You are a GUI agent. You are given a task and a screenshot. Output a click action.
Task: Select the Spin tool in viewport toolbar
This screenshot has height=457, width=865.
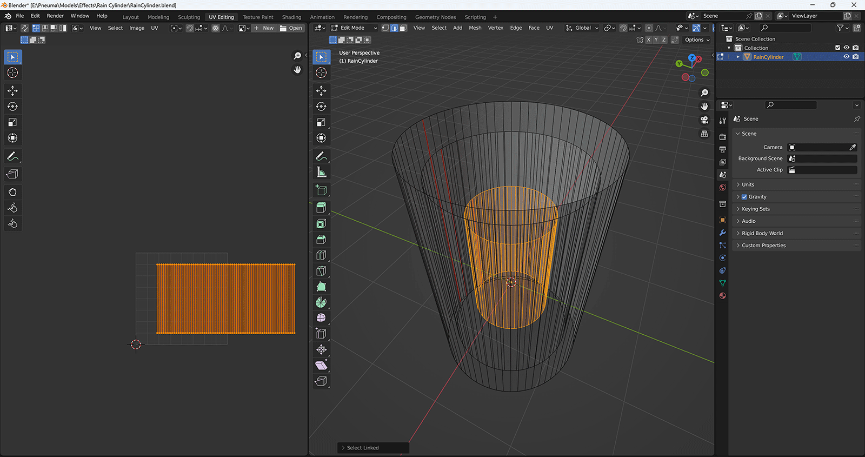pos(321,302)
